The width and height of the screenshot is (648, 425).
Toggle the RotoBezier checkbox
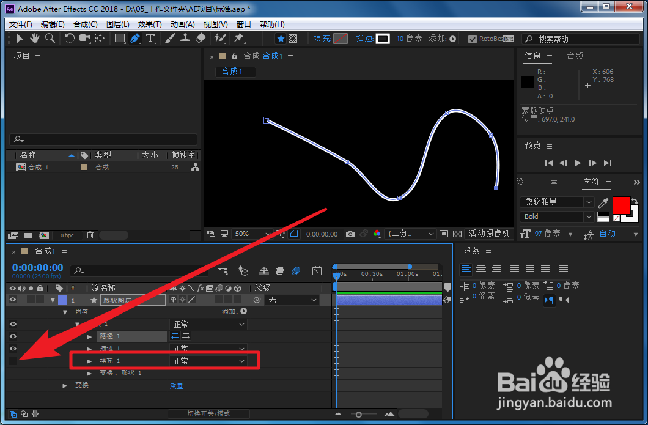coord(473,39)
